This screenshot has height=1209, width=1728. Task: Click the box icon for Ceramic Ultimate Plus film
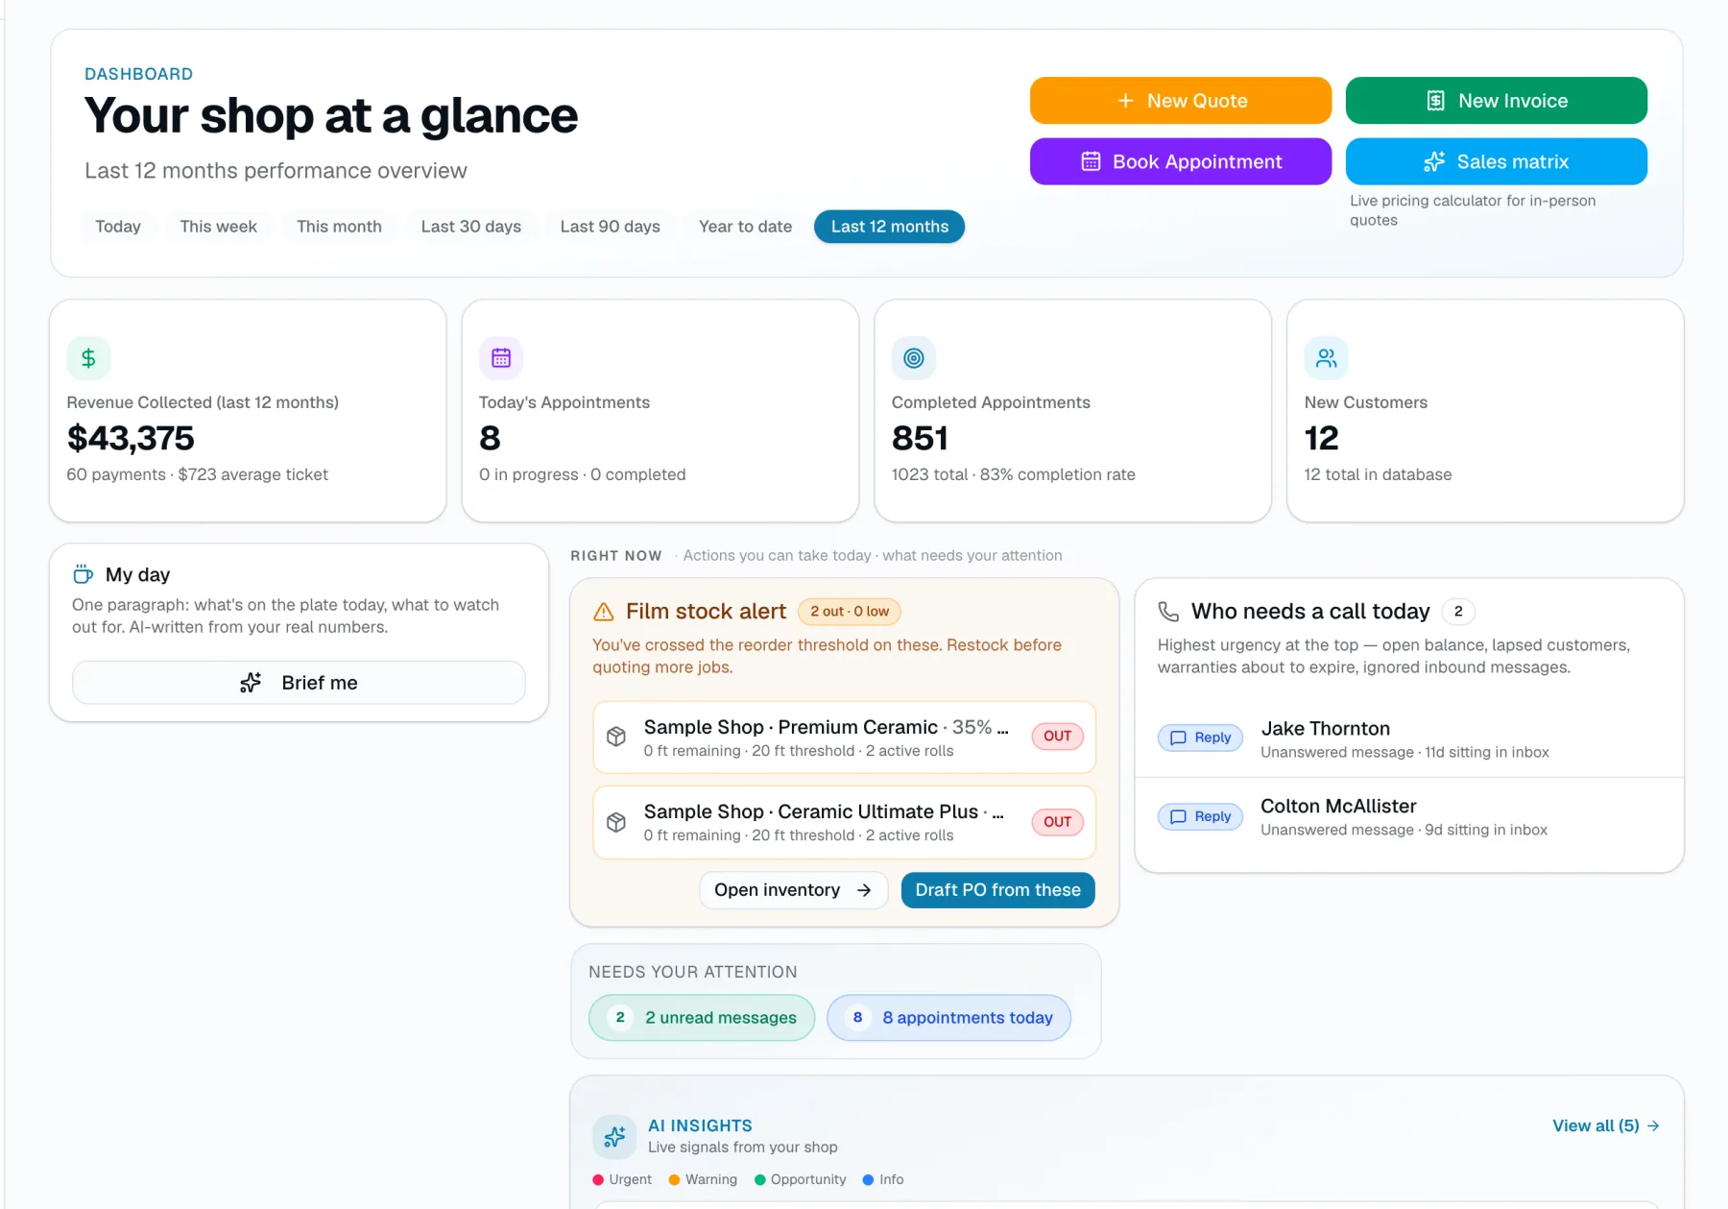coord(616,822)
